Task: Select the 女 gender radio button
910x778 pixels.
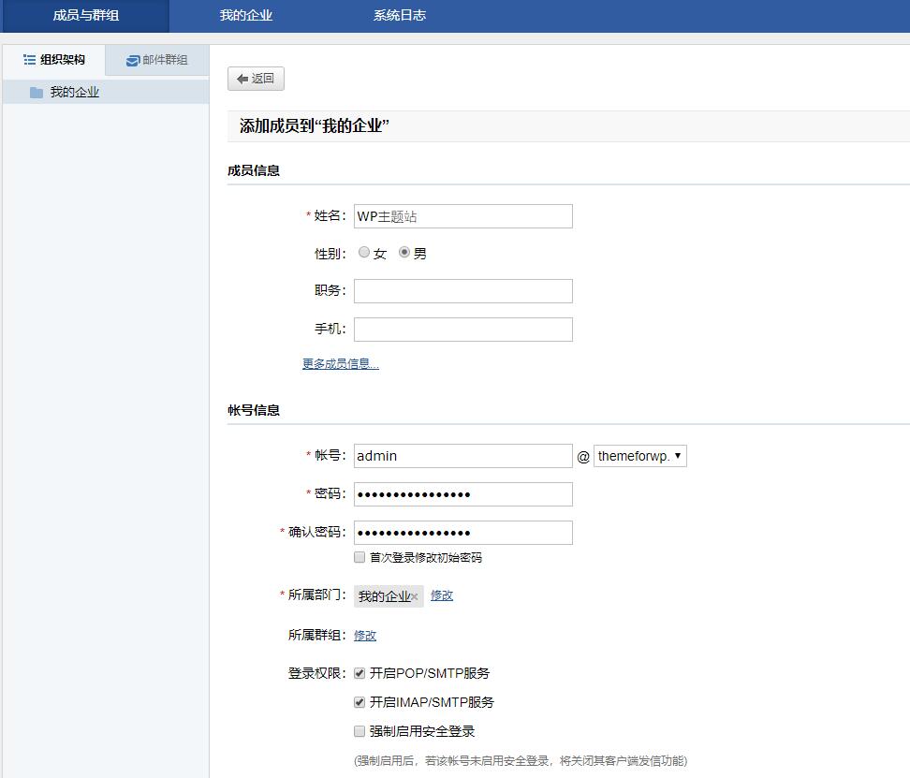Action: (x=364, y=252)
